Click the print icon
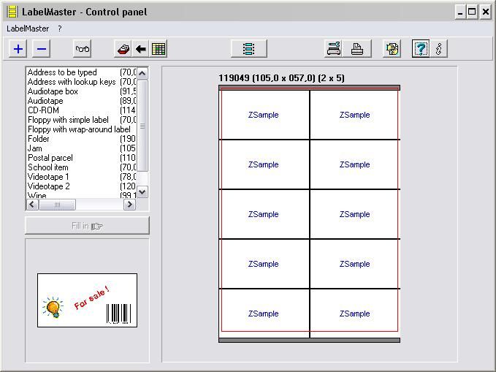Viewport: 496px width, 372px height. (357, 49)
